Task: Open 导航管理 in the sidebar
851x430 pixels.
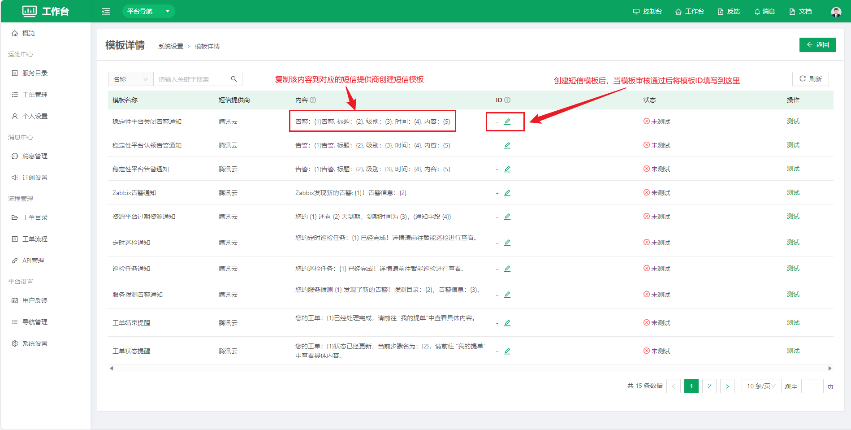Action: point(30,322)
